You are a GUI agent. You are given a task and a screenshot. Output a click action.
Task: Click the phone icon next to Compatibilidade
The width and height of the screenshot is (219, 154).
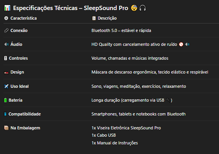click(x=5, y=114)
